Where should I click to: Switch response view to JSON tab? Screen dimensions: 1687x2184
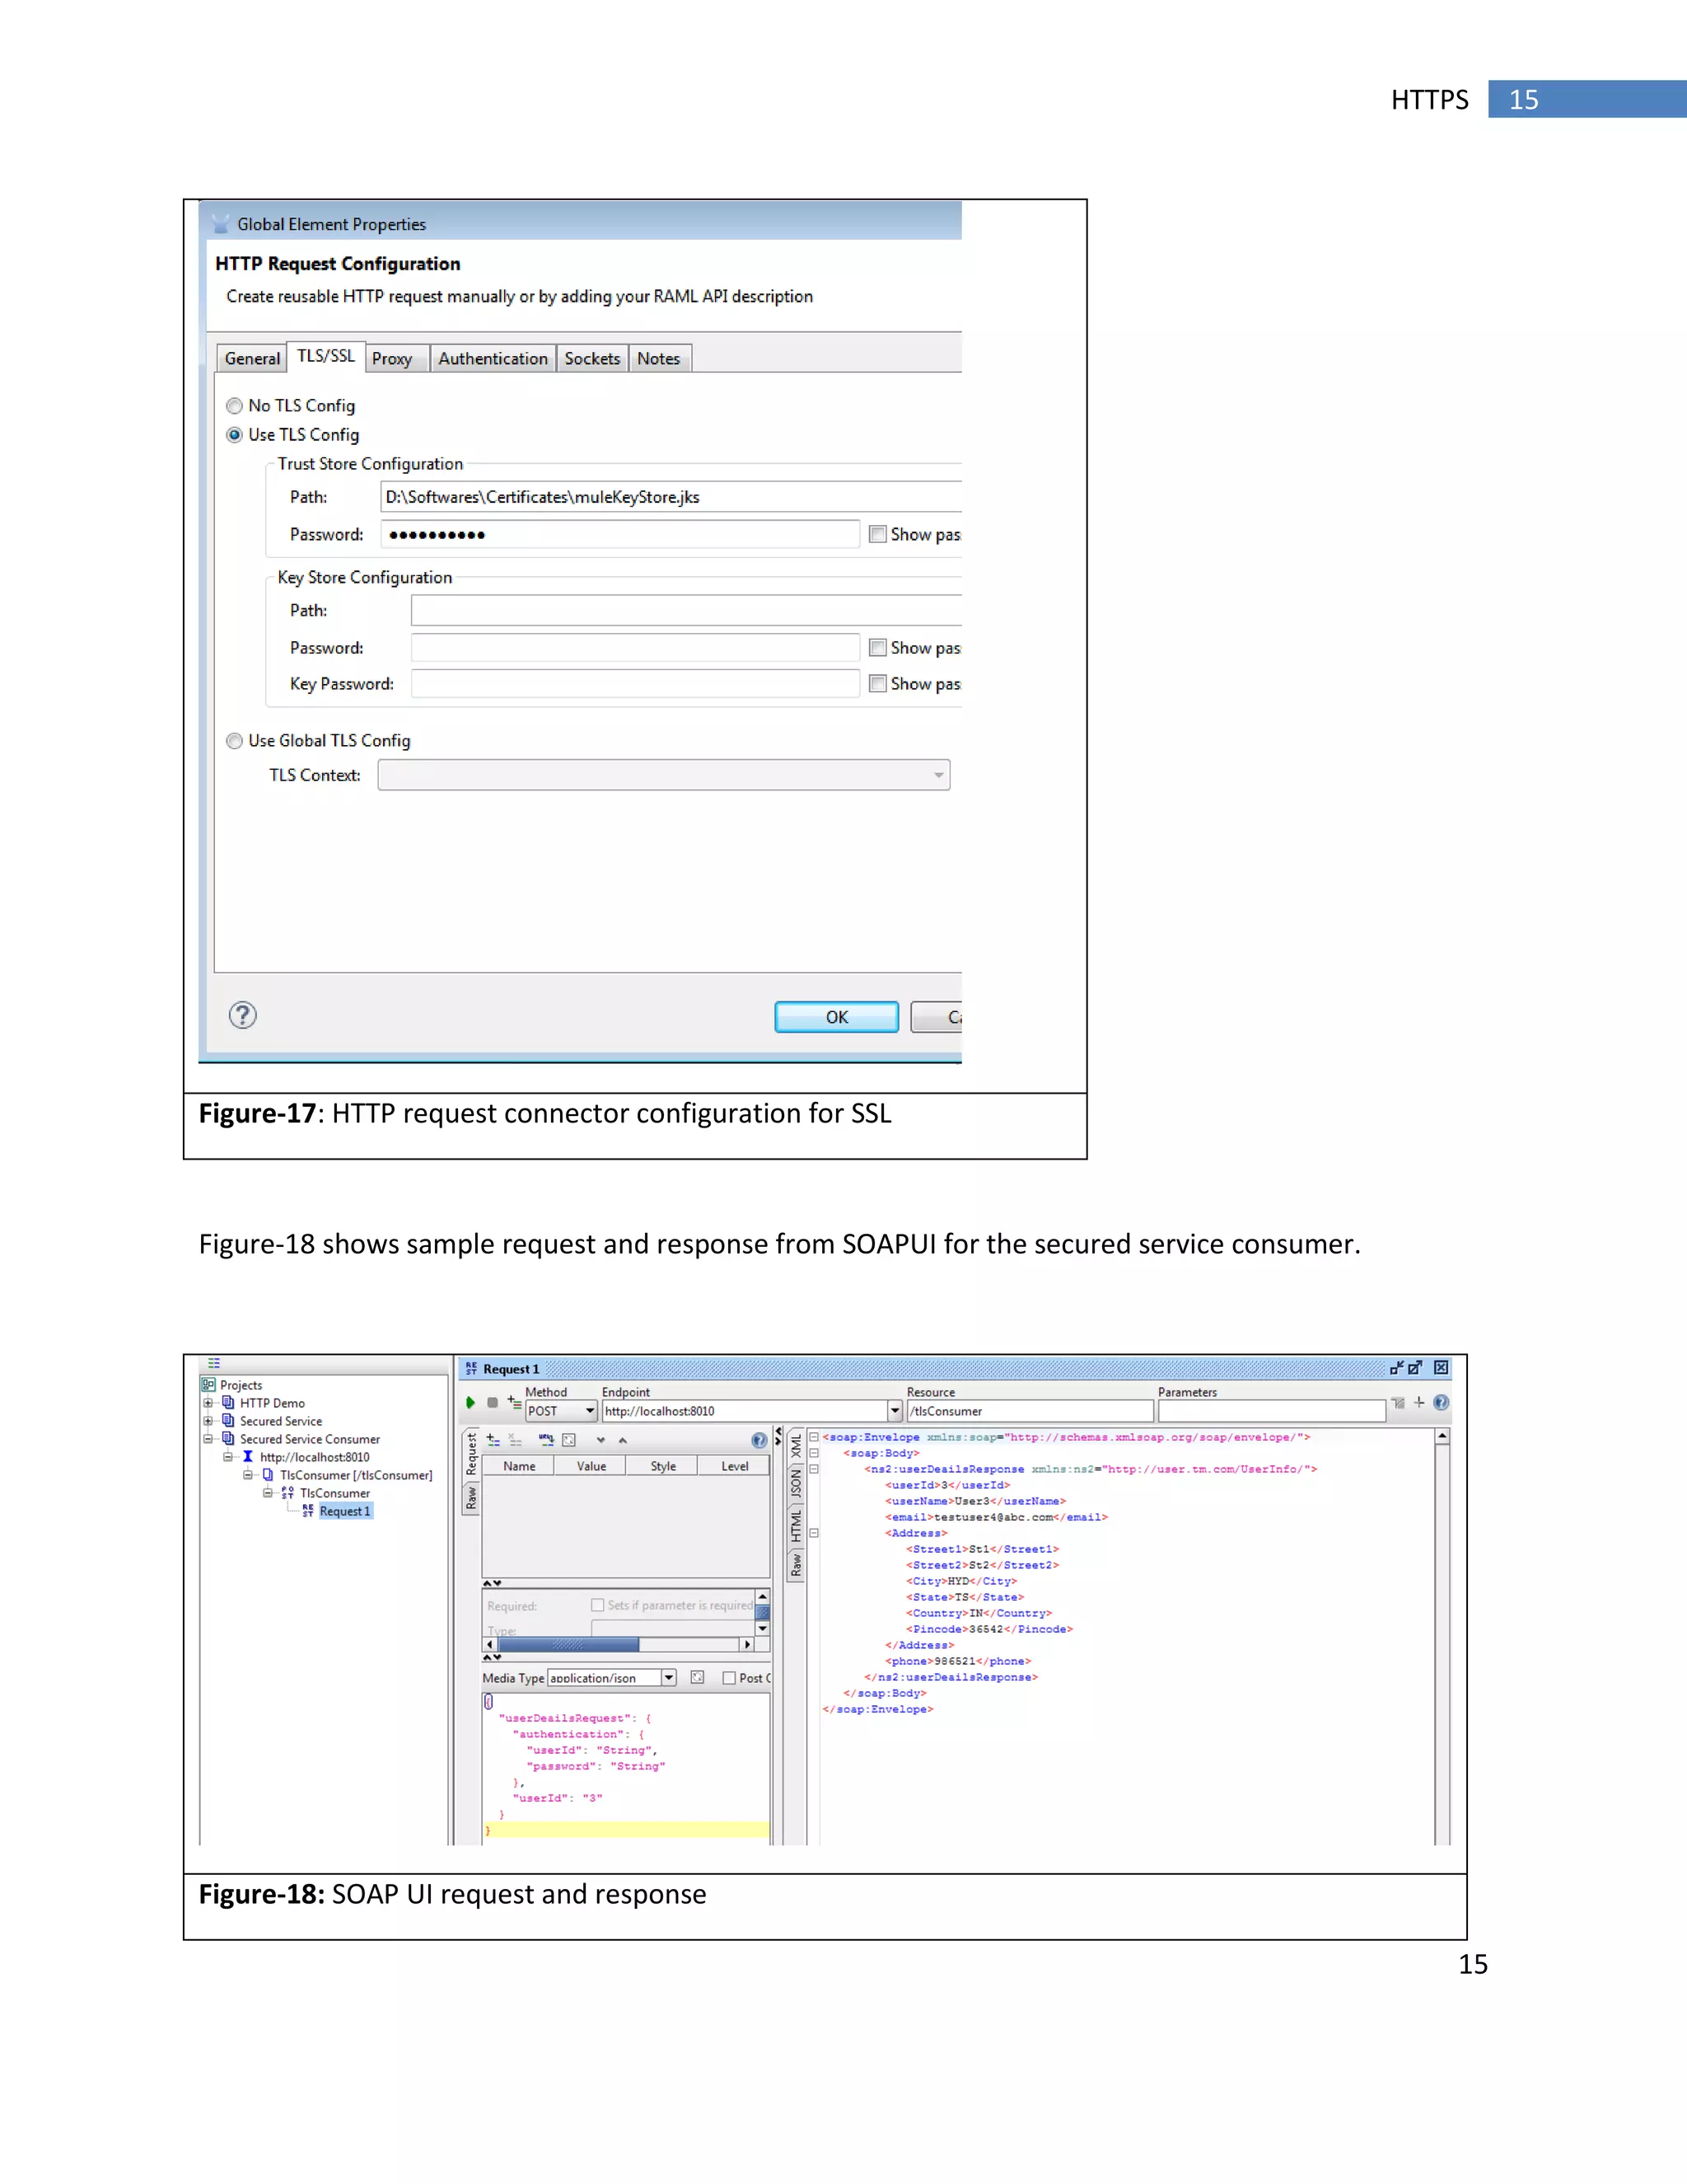coord(796,1484)
